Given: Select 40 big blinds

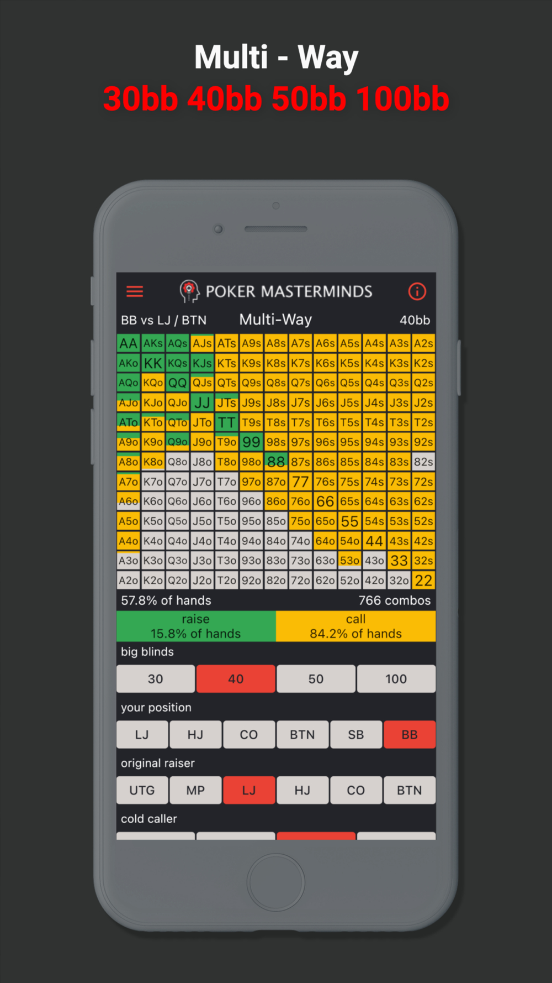Looking at the screenshot, I should (236, 679).
